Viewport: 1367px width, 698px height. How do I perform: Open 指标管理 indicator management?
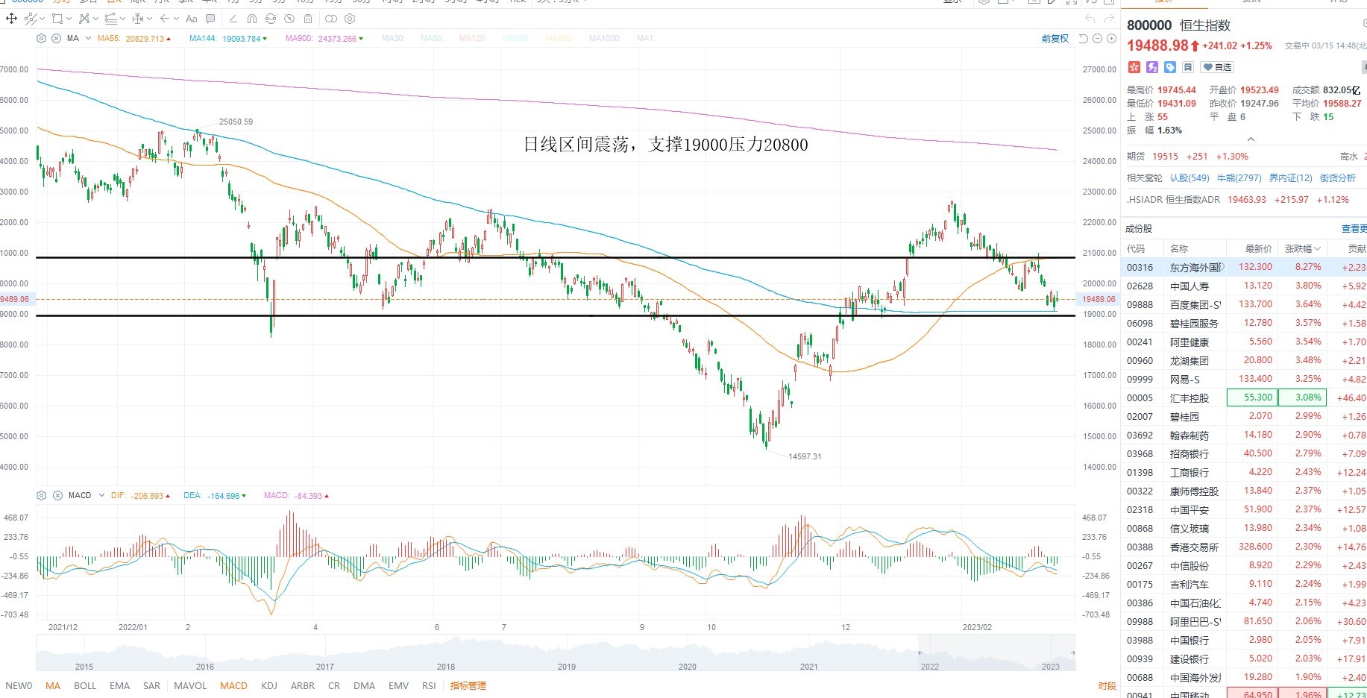tap(468, 686)
